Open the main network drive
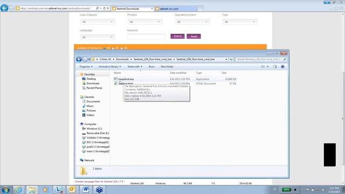 click(98, 151)
